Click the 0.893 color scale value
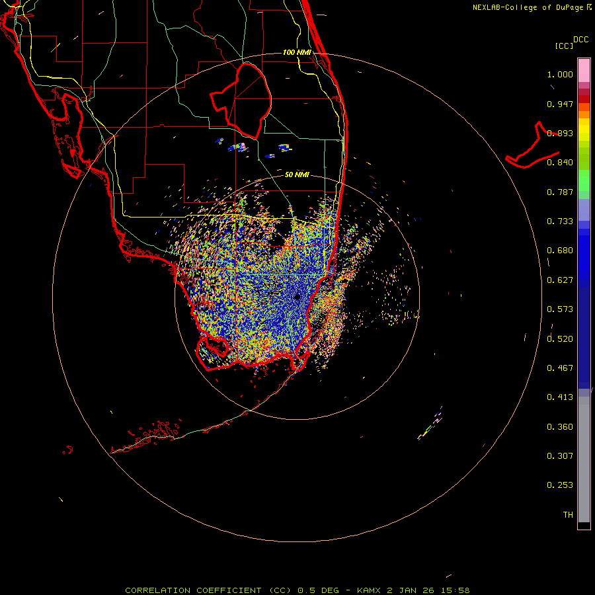Viewport: 595px width, 595px height. point(560,133)
